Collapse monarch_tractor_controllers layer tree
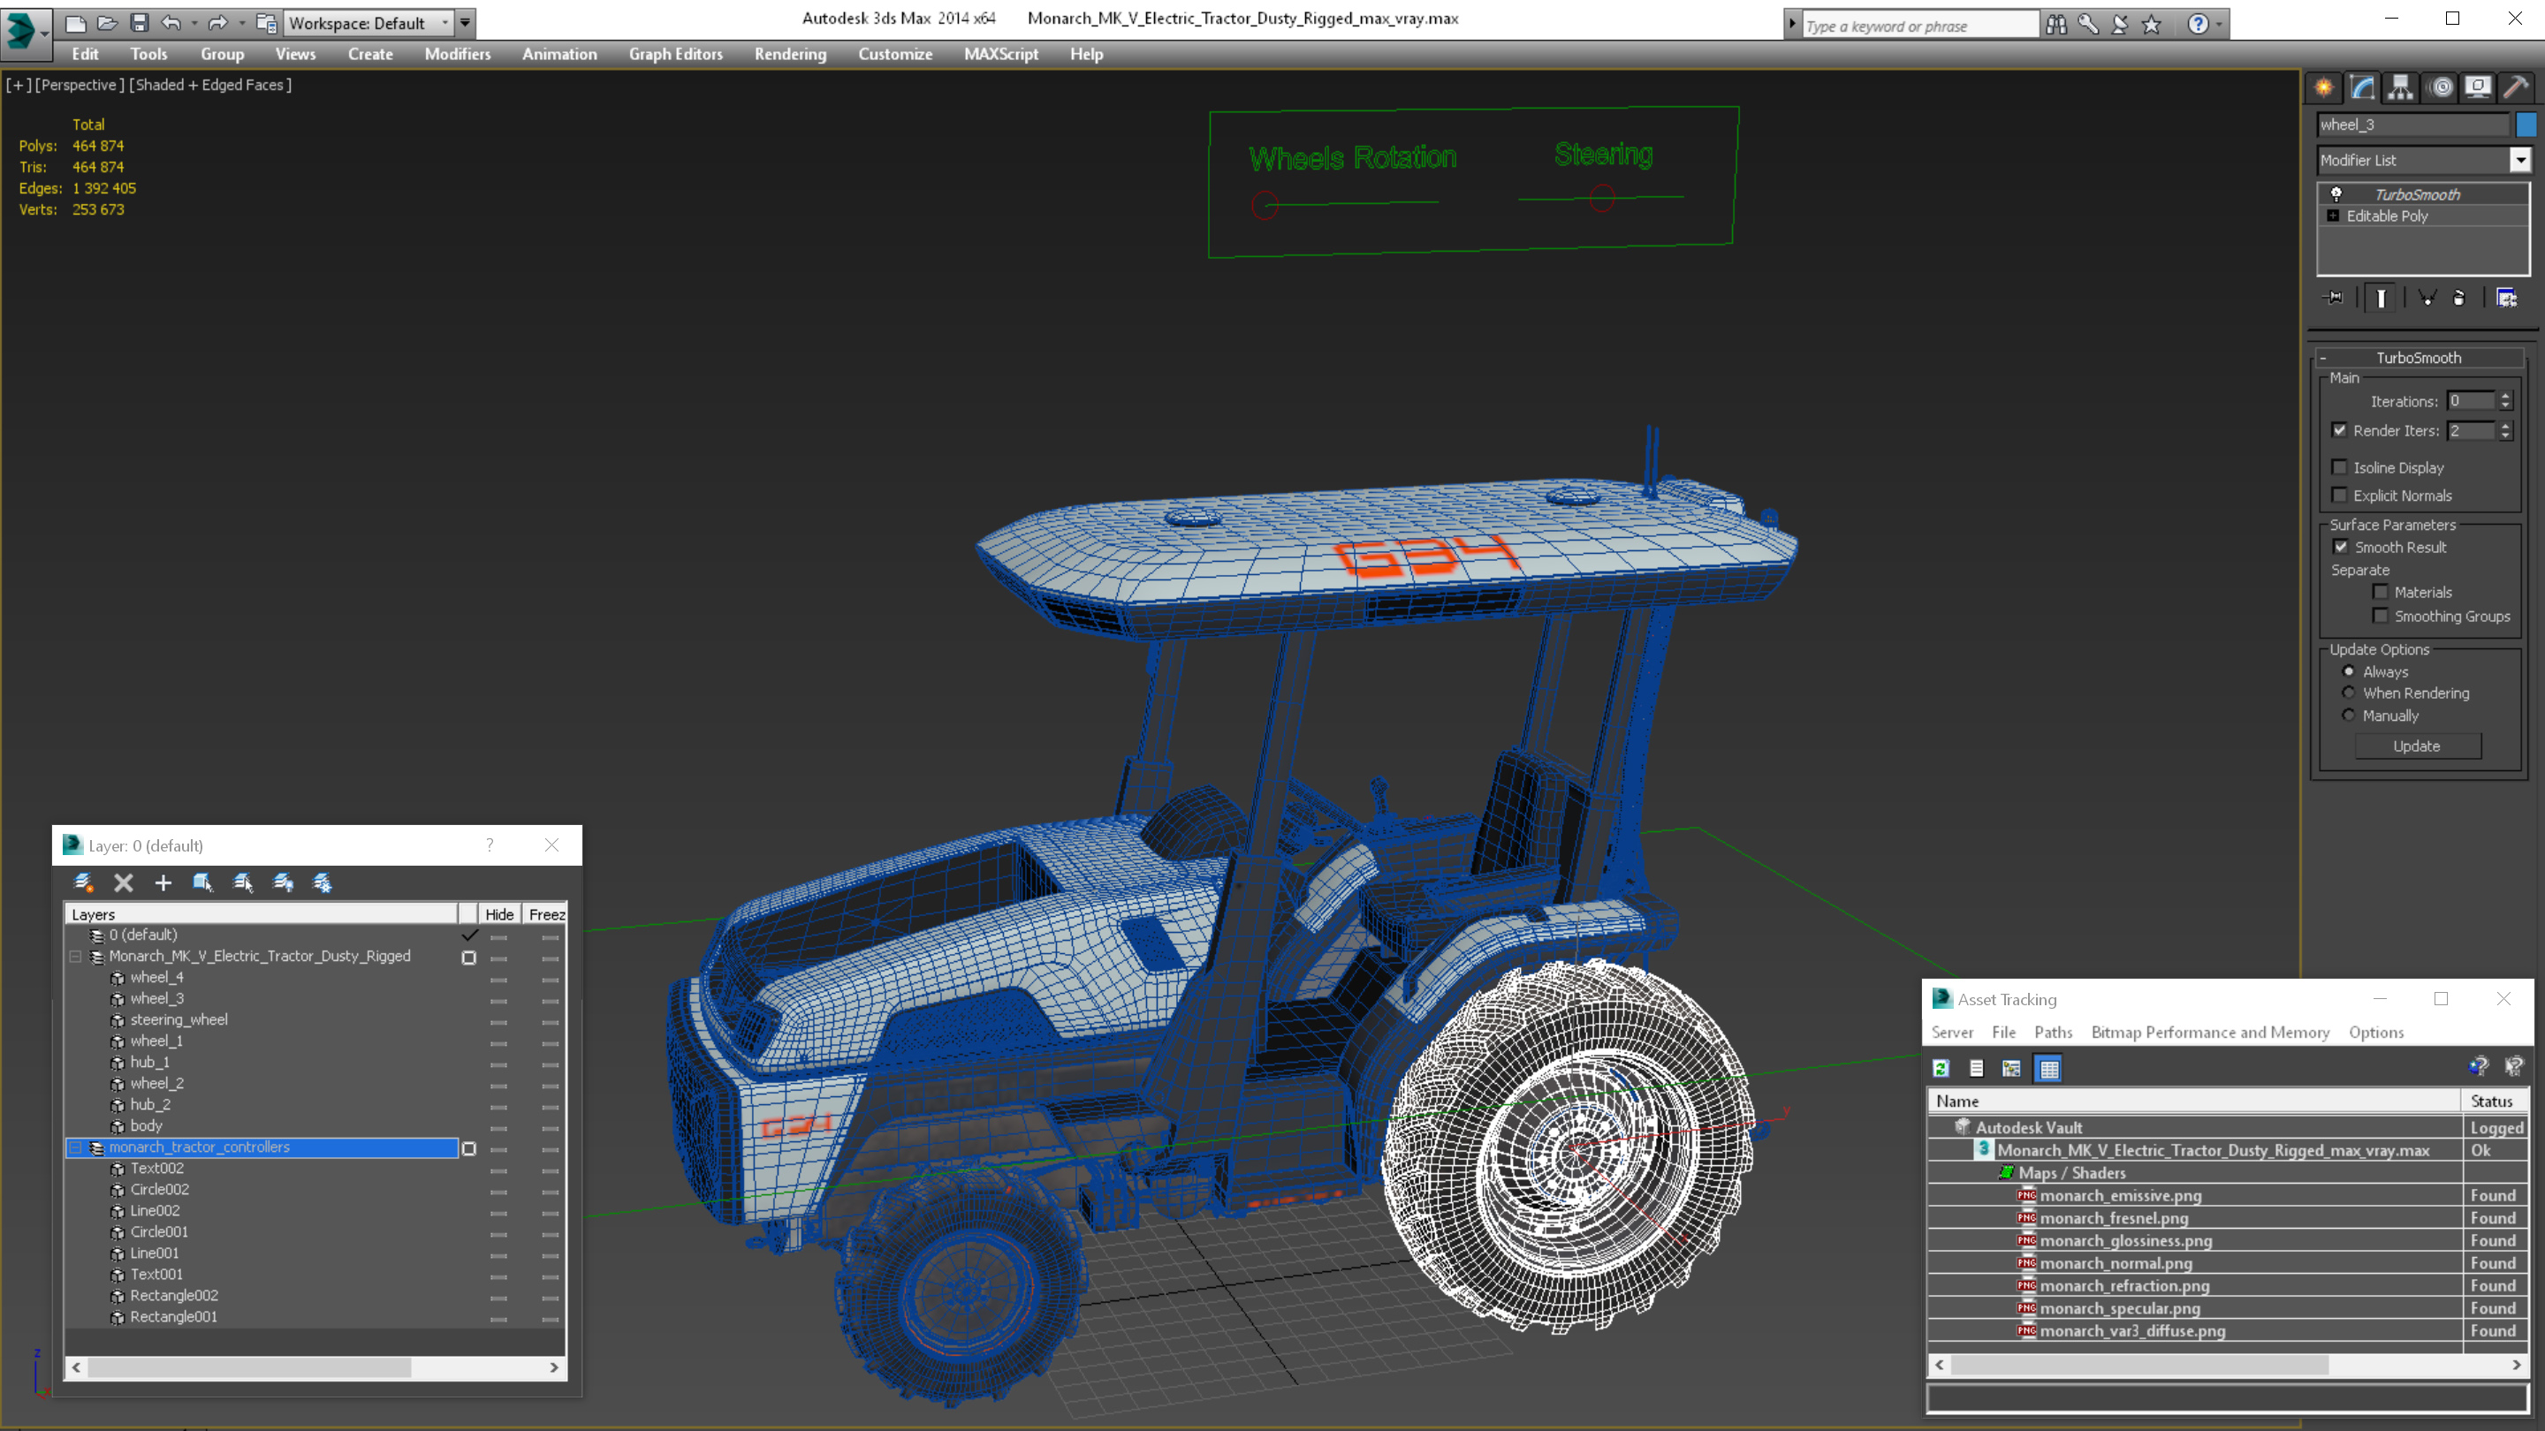The width and height of the screenshot is (2545, 1431). point(75,1147)
